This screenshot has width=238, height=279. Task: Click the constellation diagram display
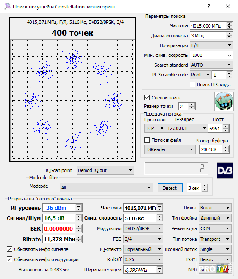point(72,90)
